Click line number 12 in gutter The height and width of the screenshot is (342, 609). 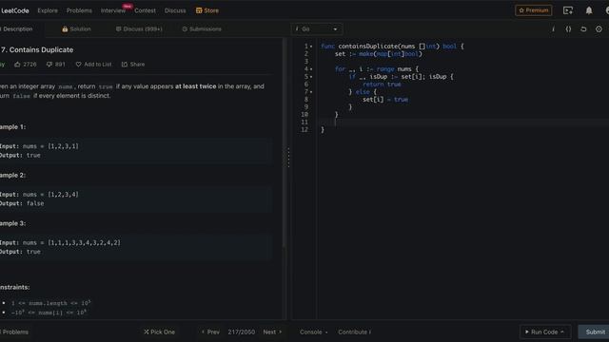[x=304, y=129]
